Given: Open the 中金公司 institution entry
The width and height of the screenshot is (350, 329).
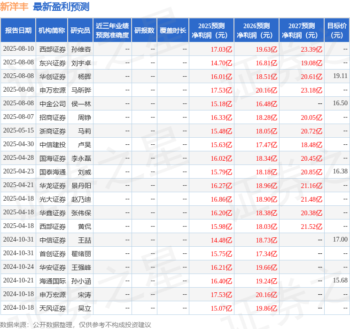Looking at the screenshot, I should click(x=52, y=103).
